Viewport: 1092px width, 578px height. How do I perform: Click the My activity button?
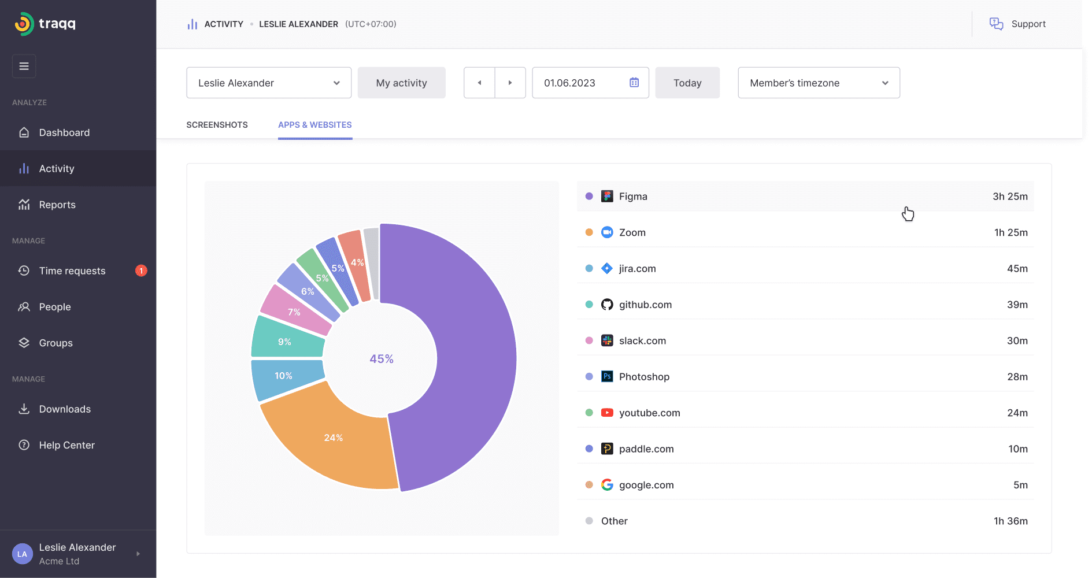tap(401, 83)
